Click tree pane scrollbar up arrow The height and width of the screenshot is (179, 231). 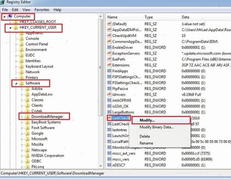tap(101, 16)
